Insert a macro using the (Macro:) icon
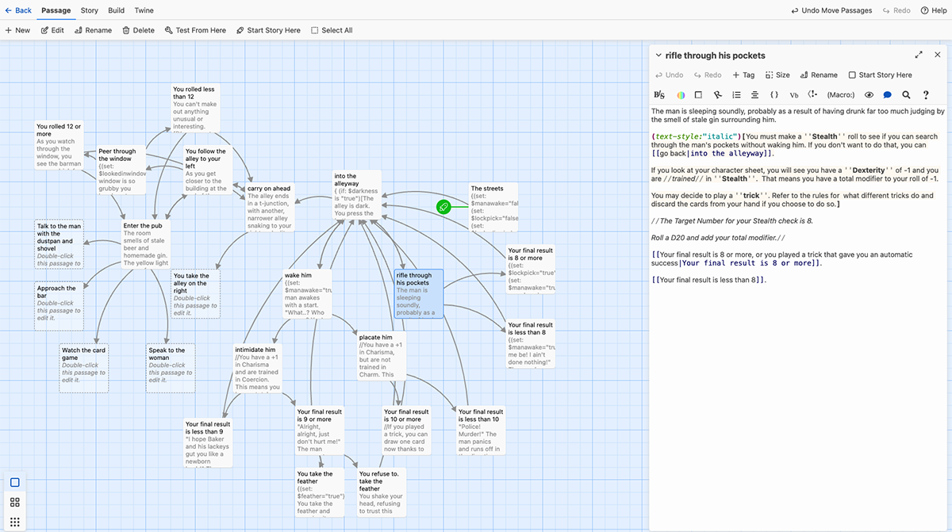 [x=841, y=94]
